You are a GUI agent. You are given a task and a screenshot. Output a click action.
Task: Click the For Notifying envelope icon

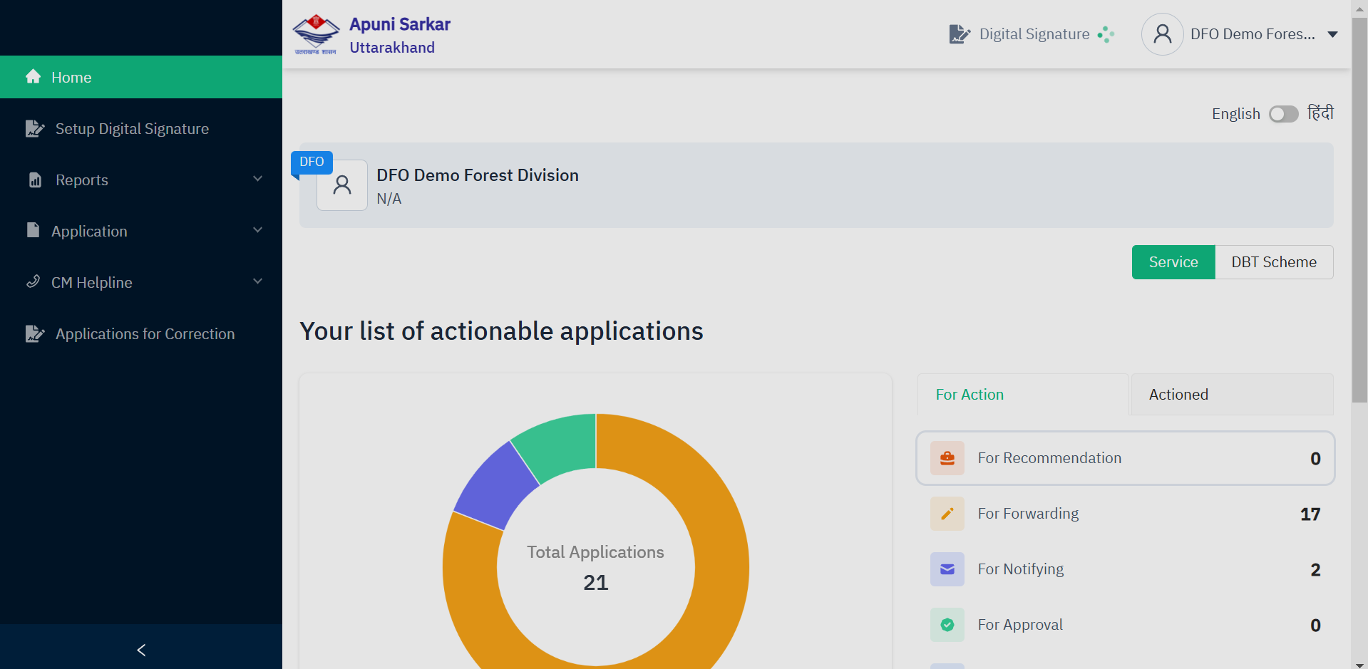[947, 569]
